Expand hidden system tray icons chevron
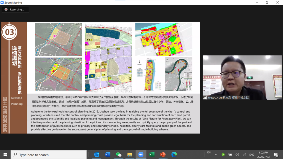 tap(216, 155)
